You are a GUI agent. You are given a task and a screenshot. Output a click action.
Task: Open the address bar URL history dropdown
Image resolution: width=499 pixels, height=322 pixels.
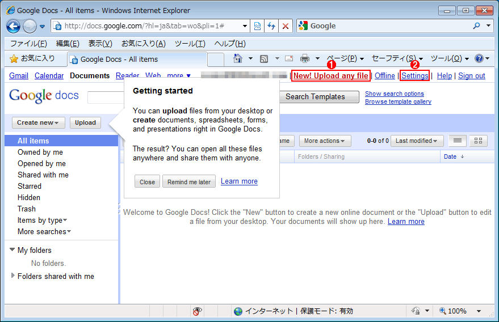(245, 26)
